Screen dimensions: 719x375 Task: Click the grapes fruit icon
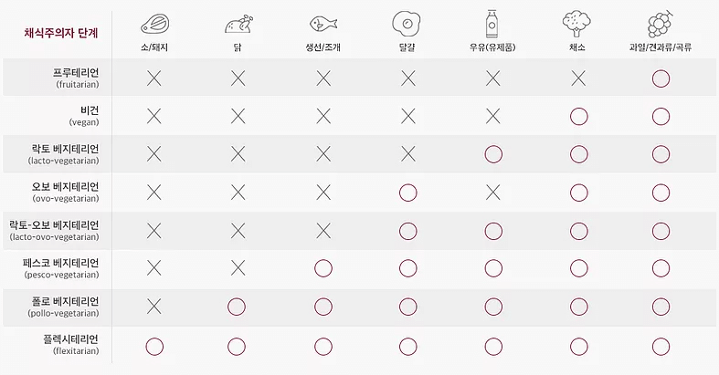(x=661, y=22)
